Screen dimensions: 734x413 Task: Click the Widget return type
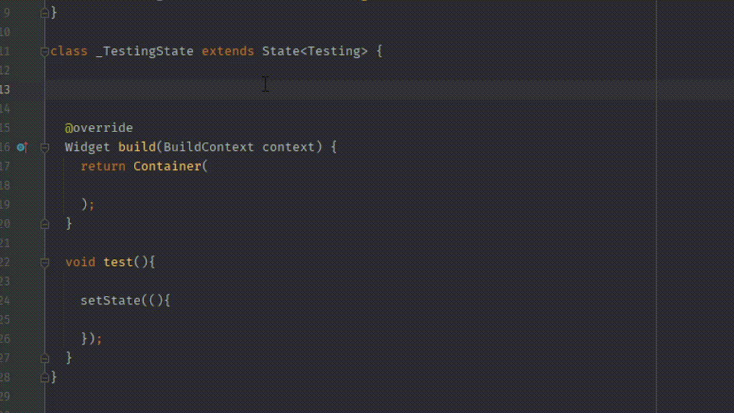[87, 147]
